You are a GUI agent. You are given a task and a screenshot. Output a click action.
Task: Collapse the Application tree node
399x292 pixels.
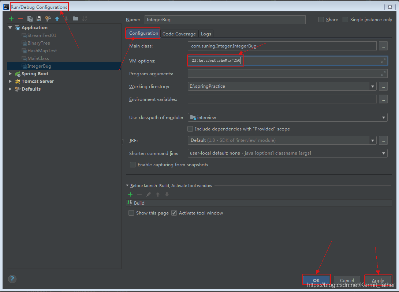[x=10, y=28]
